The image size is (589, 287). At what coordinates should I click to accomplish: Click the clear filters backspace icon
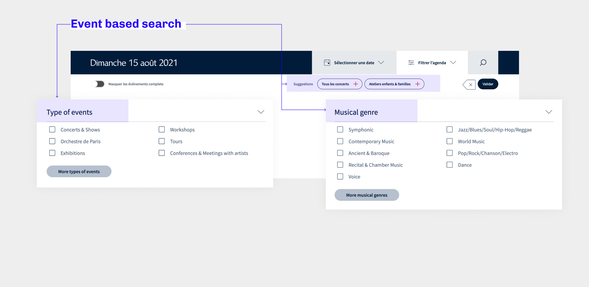tap(469, 84)
